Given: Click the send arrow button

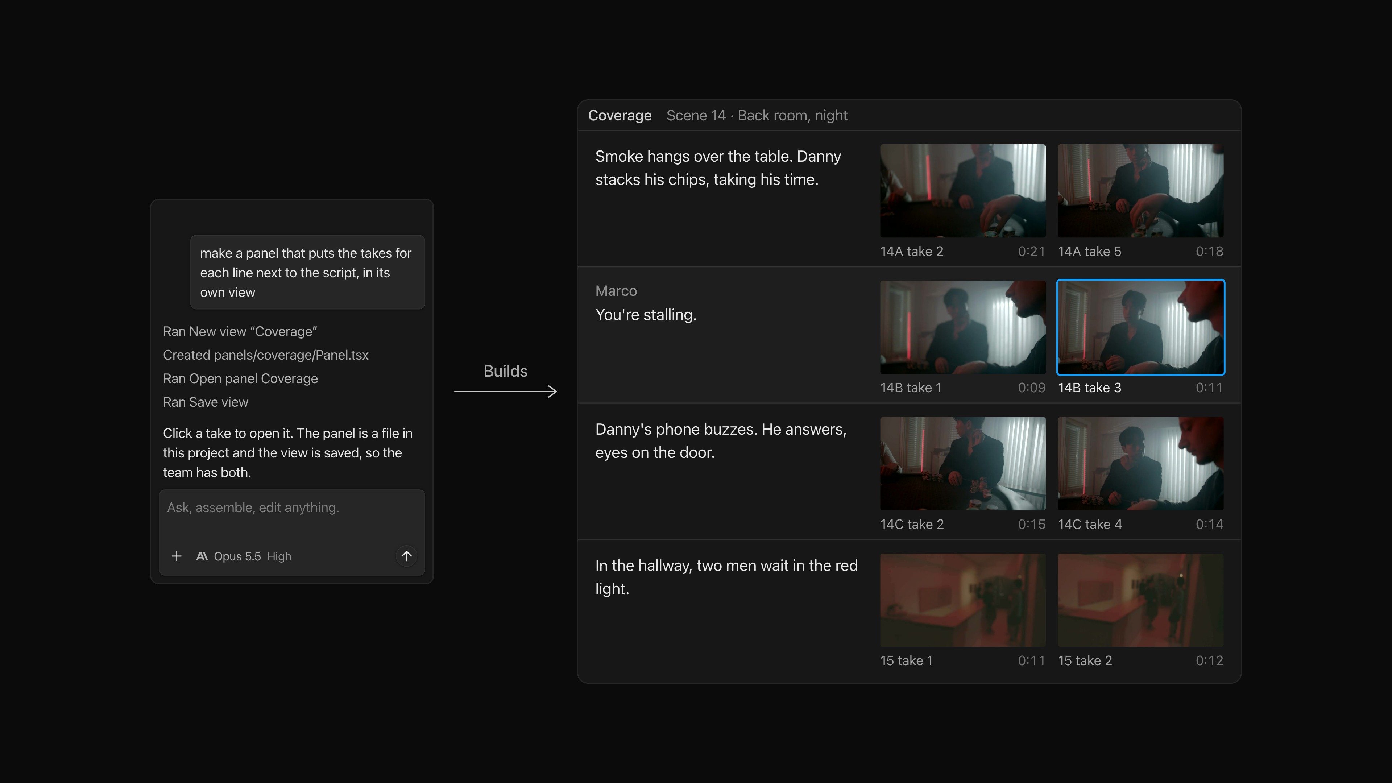Looking at the screenshot, I should (x=406, y=555).
